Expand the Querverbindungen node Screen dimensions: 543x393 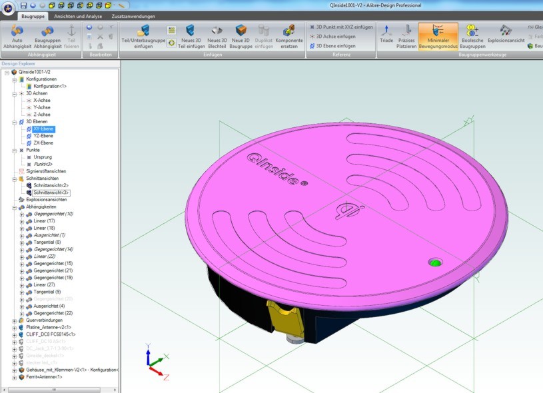pos(15,320)
